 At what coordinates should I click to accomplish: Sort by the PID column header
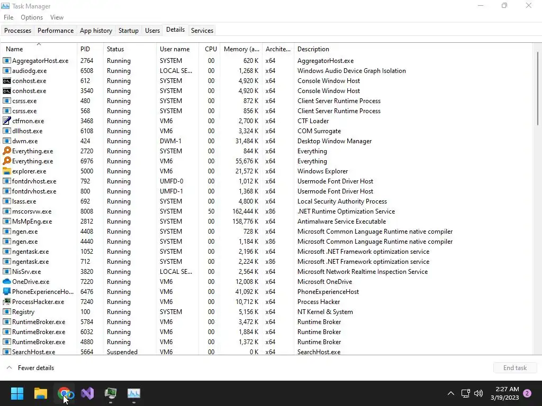point(90,49)
